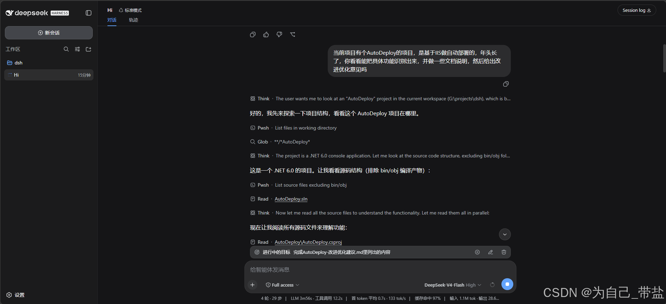Give thumbs down to the response
Screen dimensions: 666x304
tap(279, 34)
